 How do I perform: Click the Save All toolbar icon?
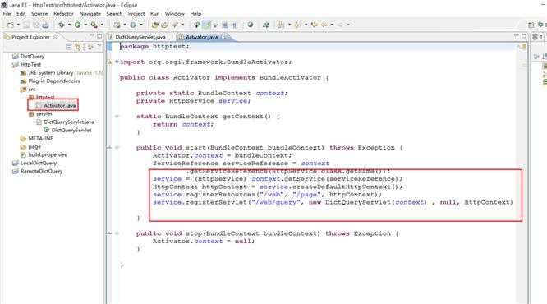[36, 25]
